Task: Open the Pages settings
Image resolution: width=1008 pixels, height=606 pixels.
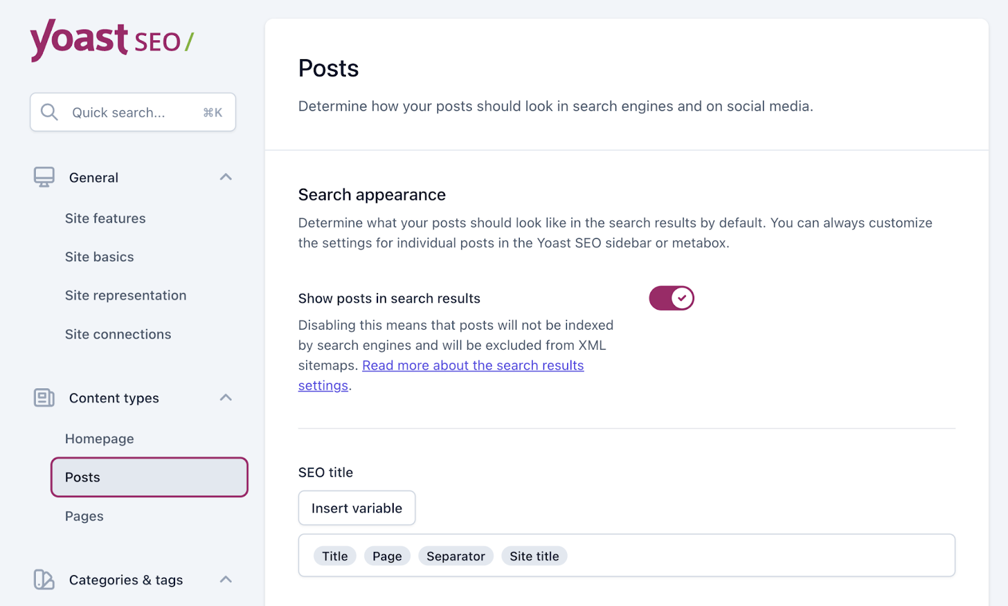Action: click(x=84, y=515)
